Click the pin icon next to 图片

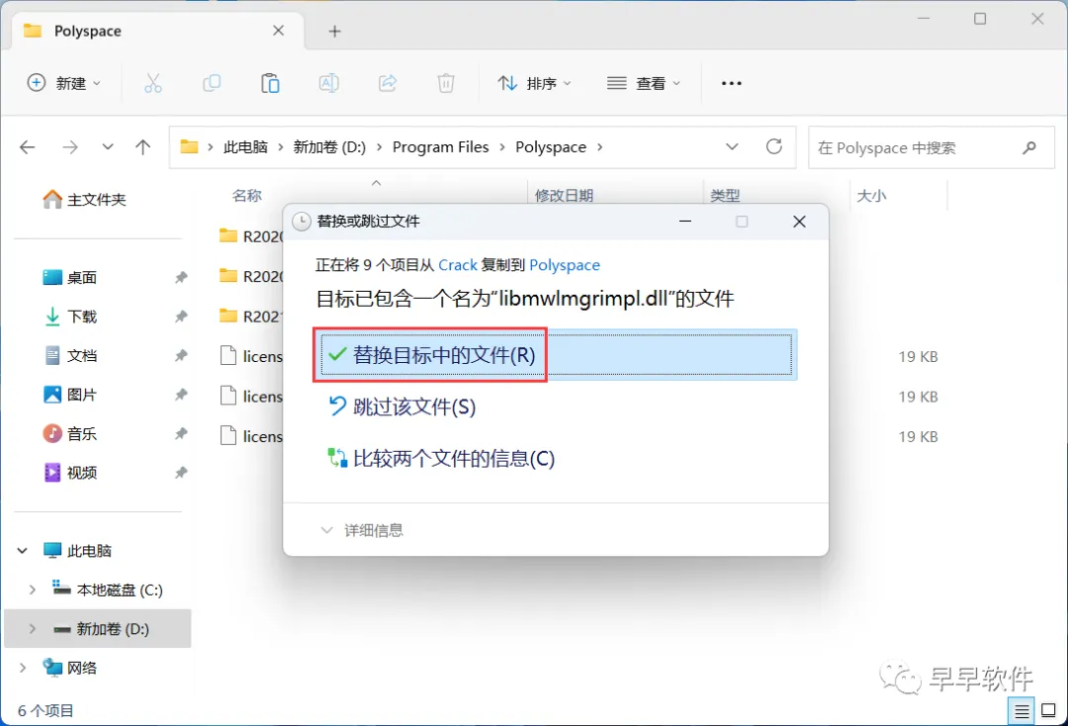pyautogui.click(x=181, y=395)
